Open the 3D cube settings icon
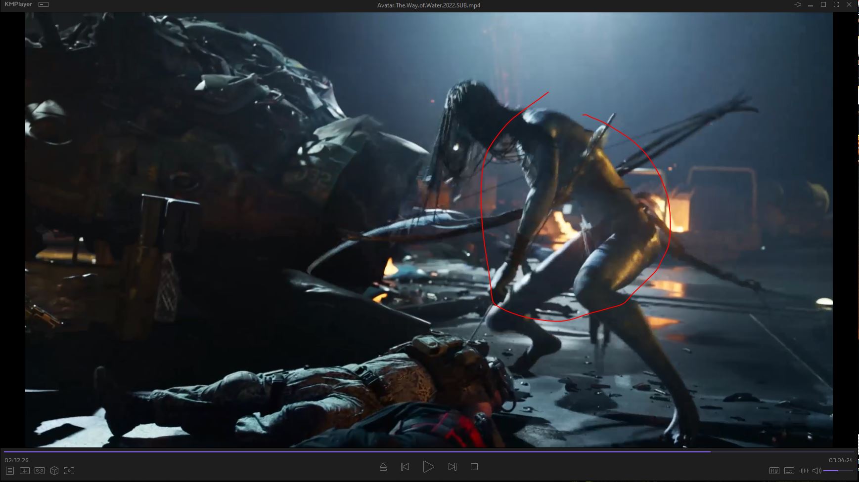Screen dimensions: 859x482 54,471
